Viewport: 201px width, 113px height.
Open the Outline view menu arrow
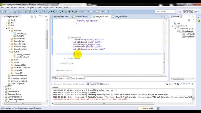click(x=193, y=20)
